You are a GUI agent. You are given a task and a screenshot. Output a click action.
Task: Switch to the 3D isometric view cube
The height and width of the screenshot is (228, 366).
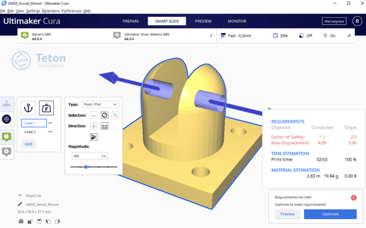(x=21, y=221)
